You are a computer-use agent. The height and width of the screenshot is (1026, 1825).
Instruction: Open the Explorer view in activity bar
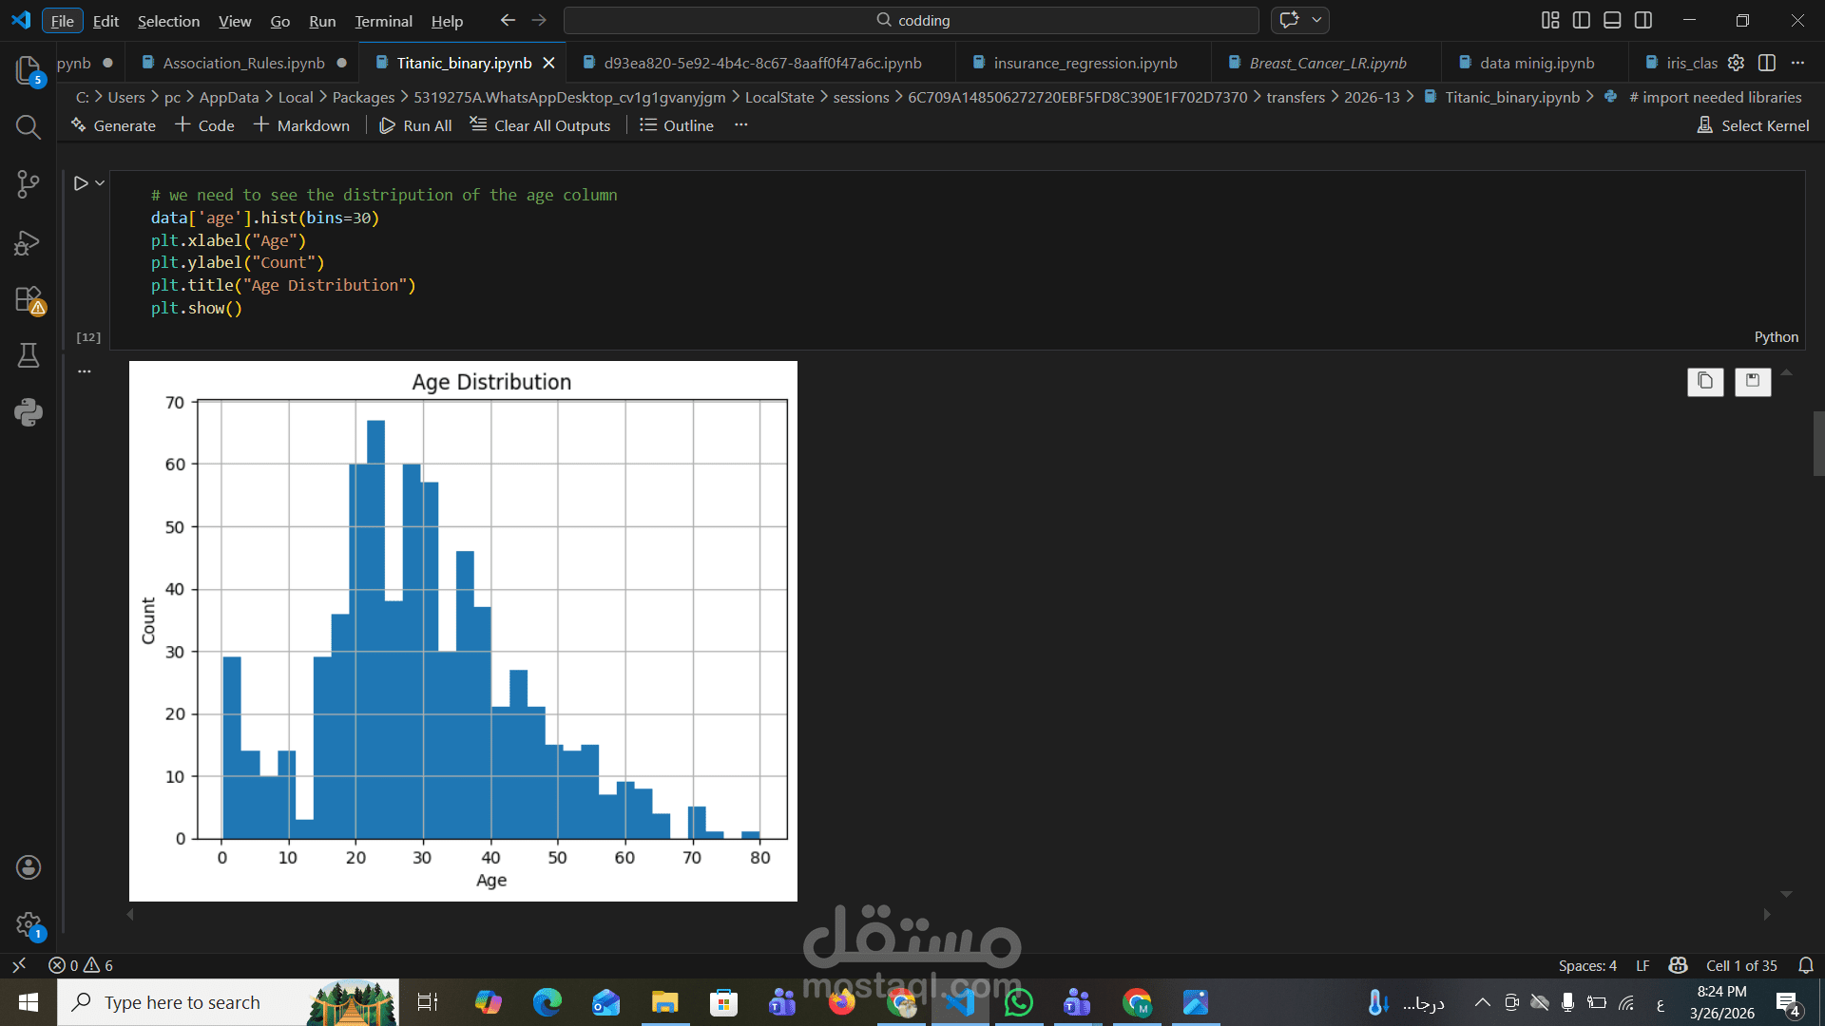pos(29,70)
